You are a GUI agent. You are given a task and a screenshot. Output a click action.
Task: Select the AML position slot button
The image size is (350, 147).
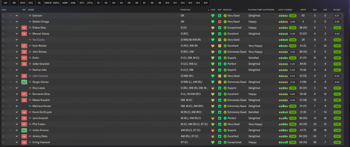point(73,3)
